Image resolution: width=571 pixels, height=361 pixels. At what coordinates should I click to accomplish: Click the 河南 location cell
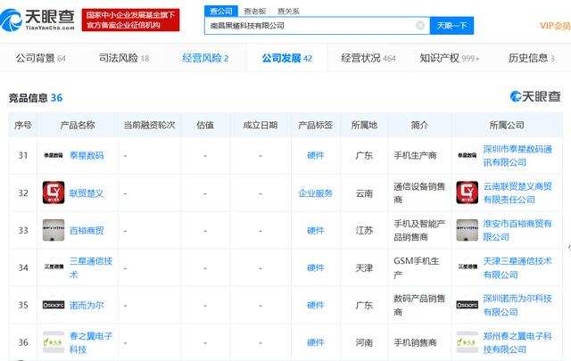364,342
